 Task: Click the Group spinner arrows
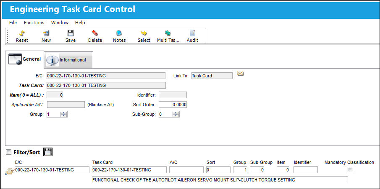(x=64, y=114)
